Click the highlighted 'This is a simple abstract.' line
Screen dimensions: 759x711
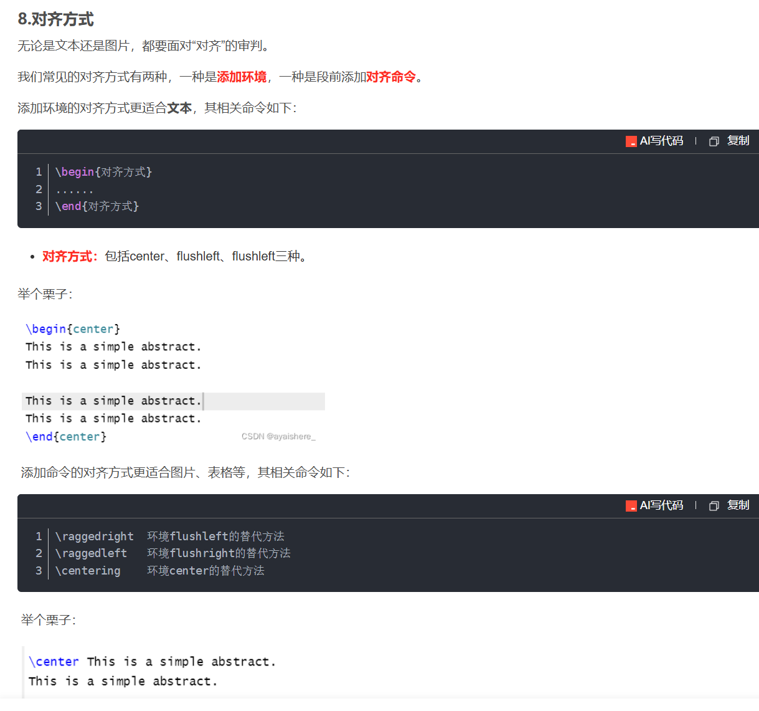[113, 401]
